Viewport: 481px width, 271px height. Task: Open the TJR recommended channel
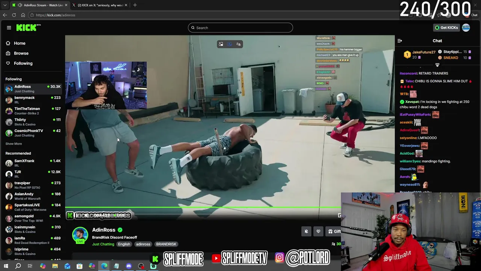(x=33, y=174)
